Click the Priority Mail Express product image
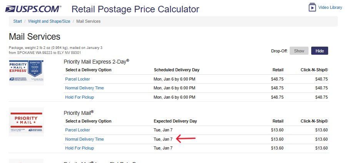This screenshot has width=347, height=163. coord(26,71)
